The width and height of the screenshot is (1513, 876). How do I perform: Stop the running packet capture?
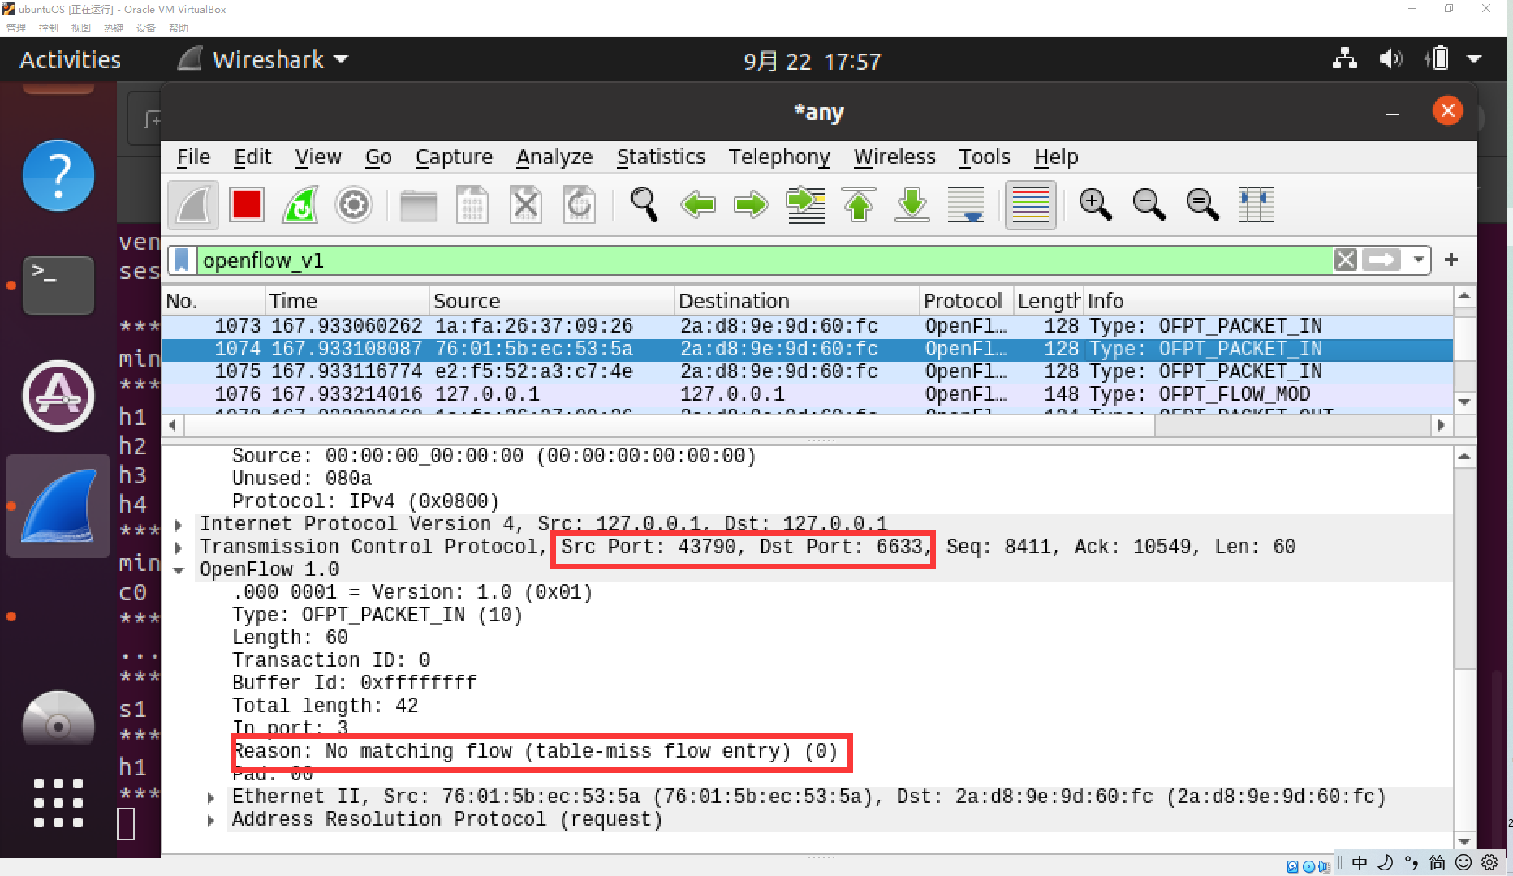(x=247, y=205)
